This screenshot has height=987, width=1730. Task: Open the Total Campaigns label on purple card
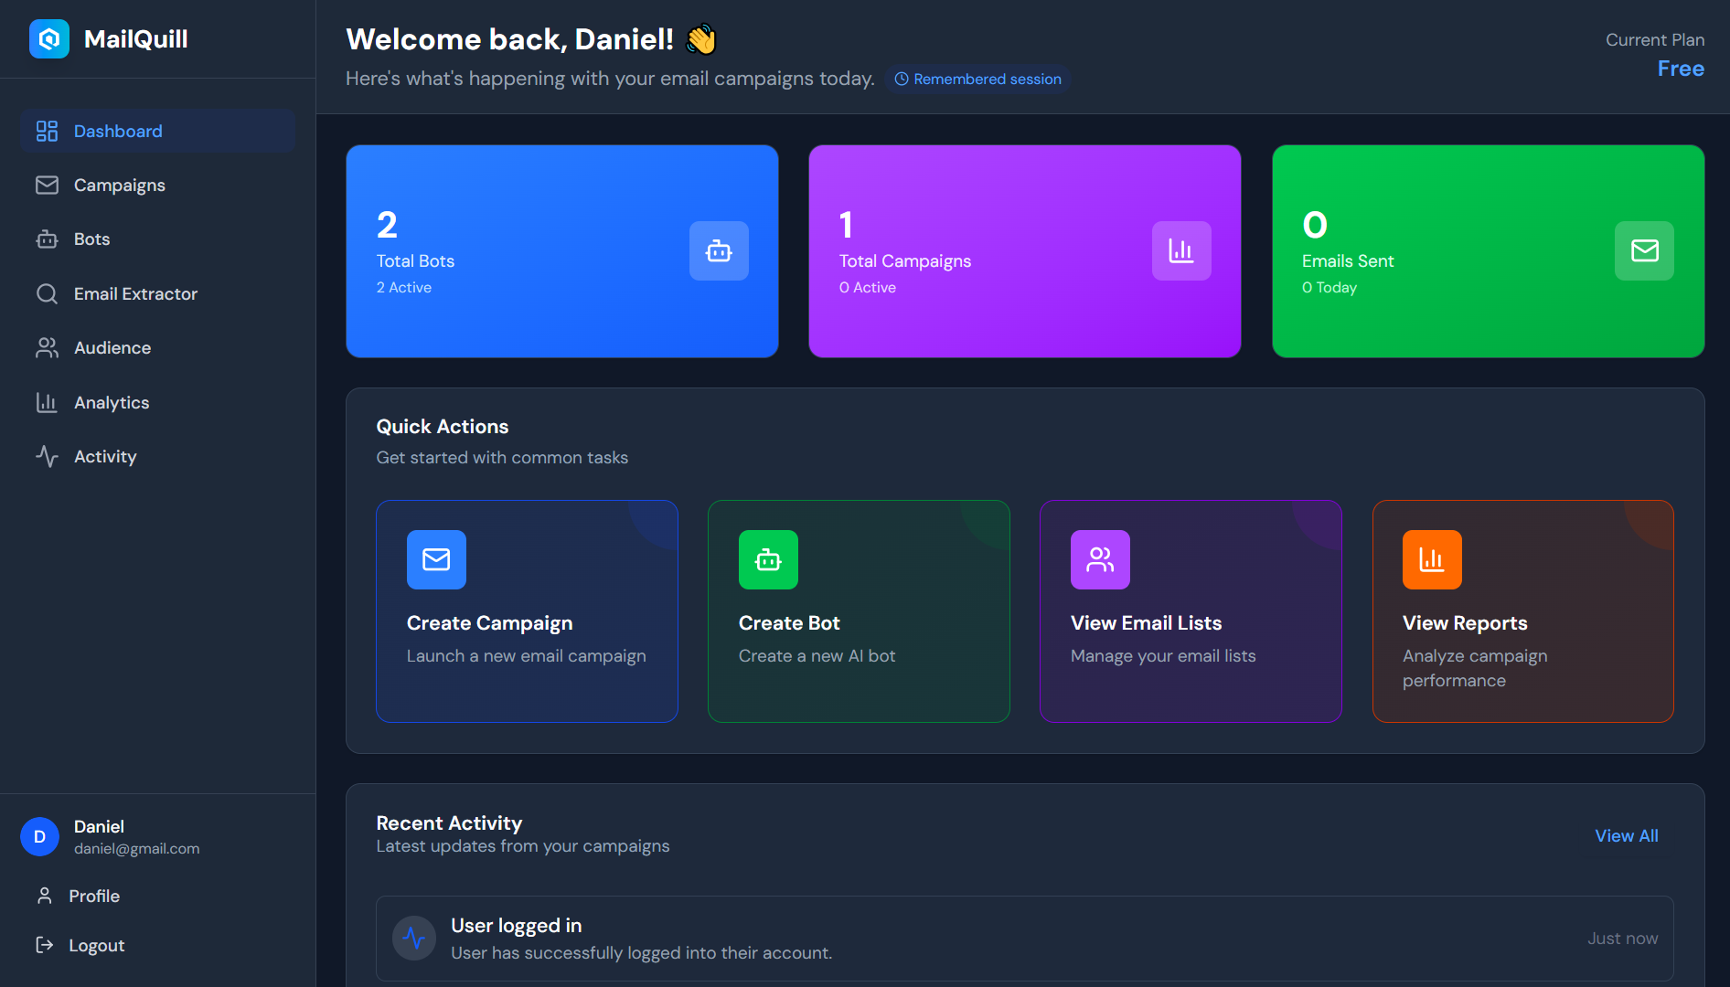click(x=905, y=261)
